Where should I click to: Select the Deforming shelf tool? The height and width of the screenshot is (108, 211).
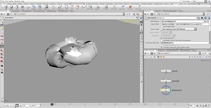pos(114,7)
